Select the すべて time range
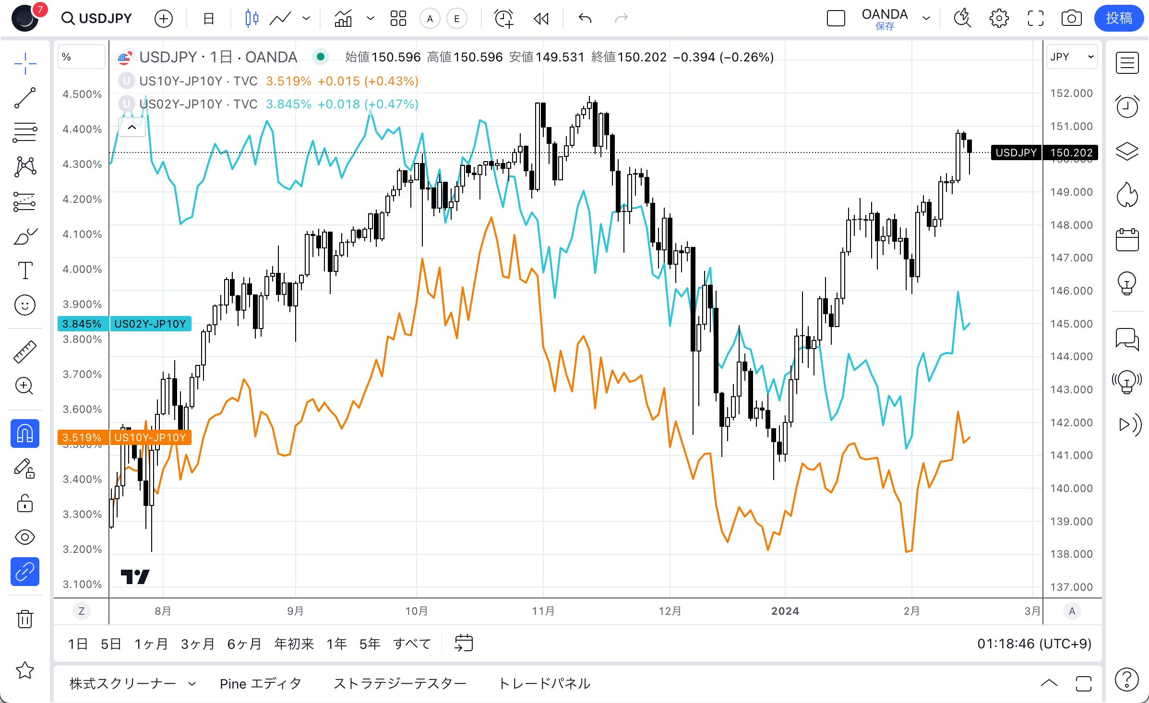The width and height of the screenshot is (1149, 703). 412,644
